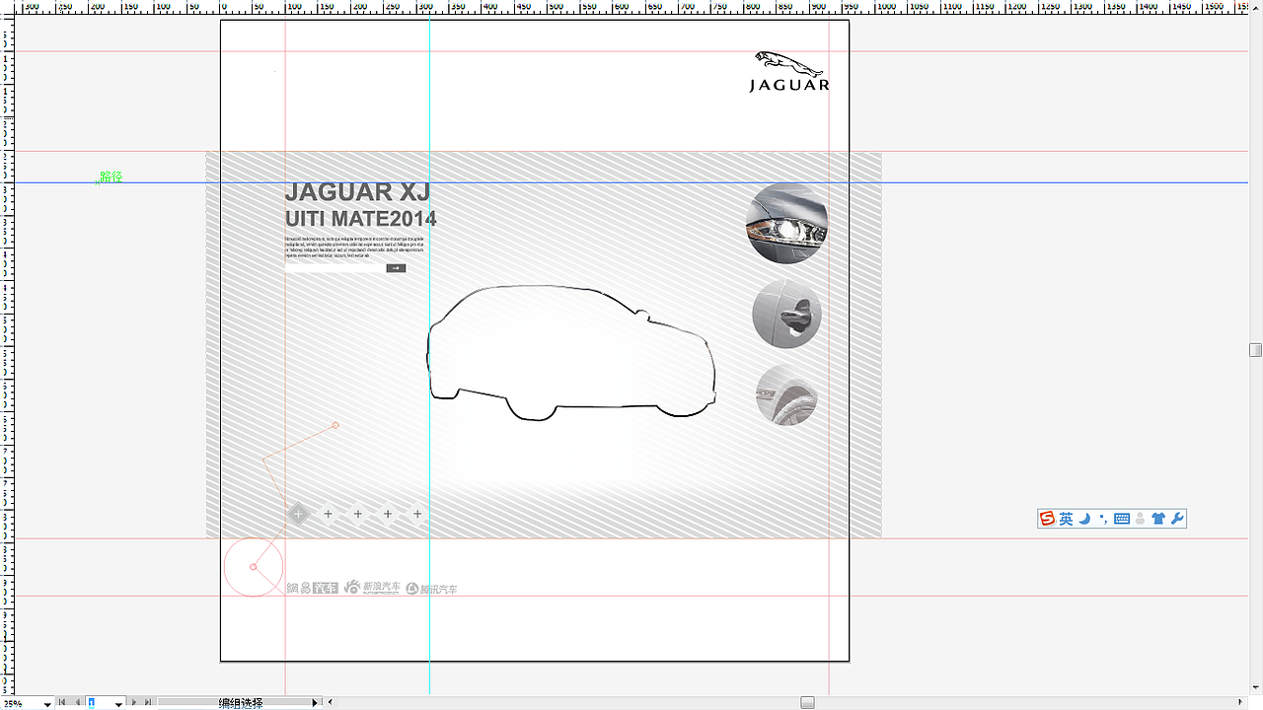Screen dimensions: 1263x710
Task: Select the headlight circular thumbnail
Action: (x=786, y=223)
